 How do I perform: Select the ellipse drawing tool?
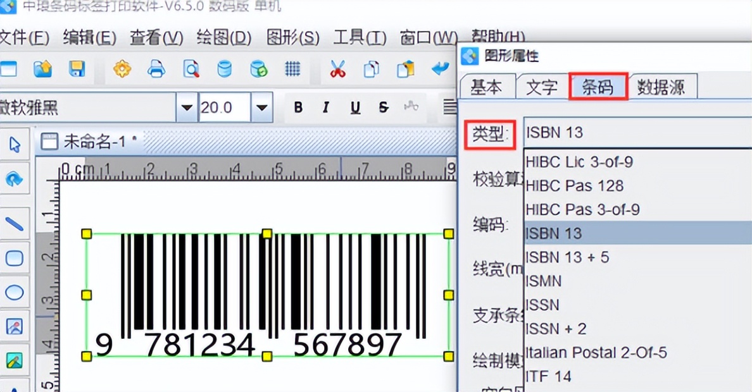coord(15,292)
